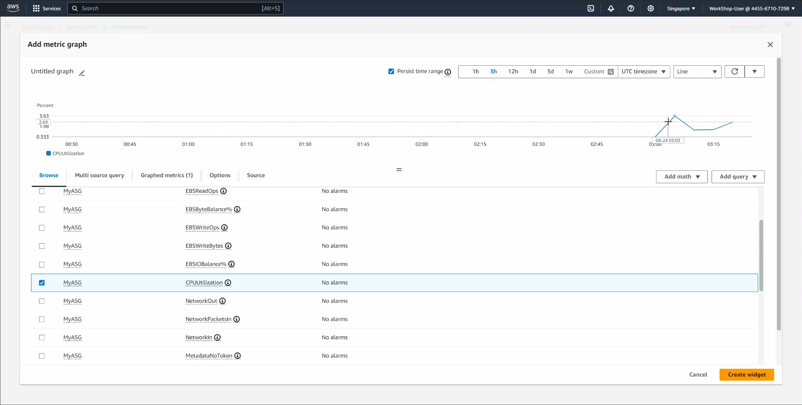This screenshot has width=802, height=405.
Task: Open the Add math dropdown
Action: click(x=682, y=177)
